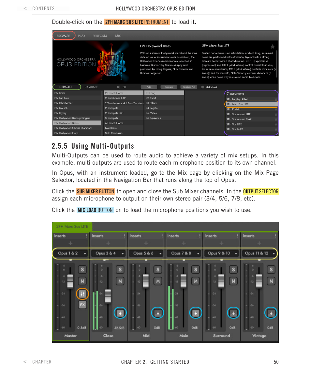Image resolution: width=311 pixels, height=370 pixels.
Task: Open the Opus 5 & 6 output selector
Action: point(146,253)
